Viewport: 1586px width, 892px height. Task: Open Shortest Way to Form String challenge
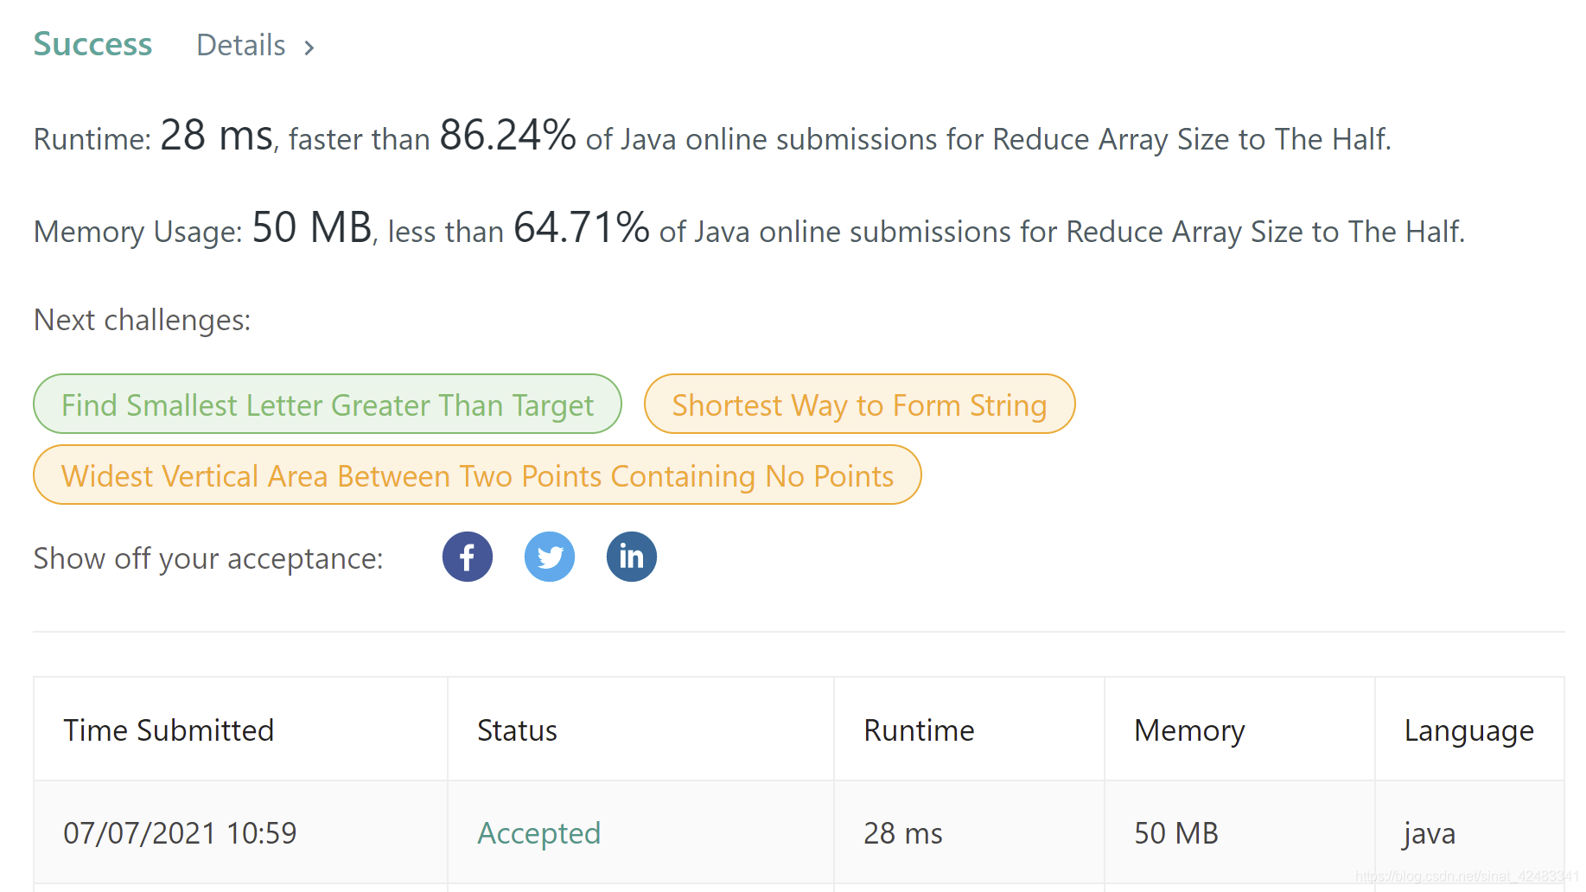tap(859, 405)
